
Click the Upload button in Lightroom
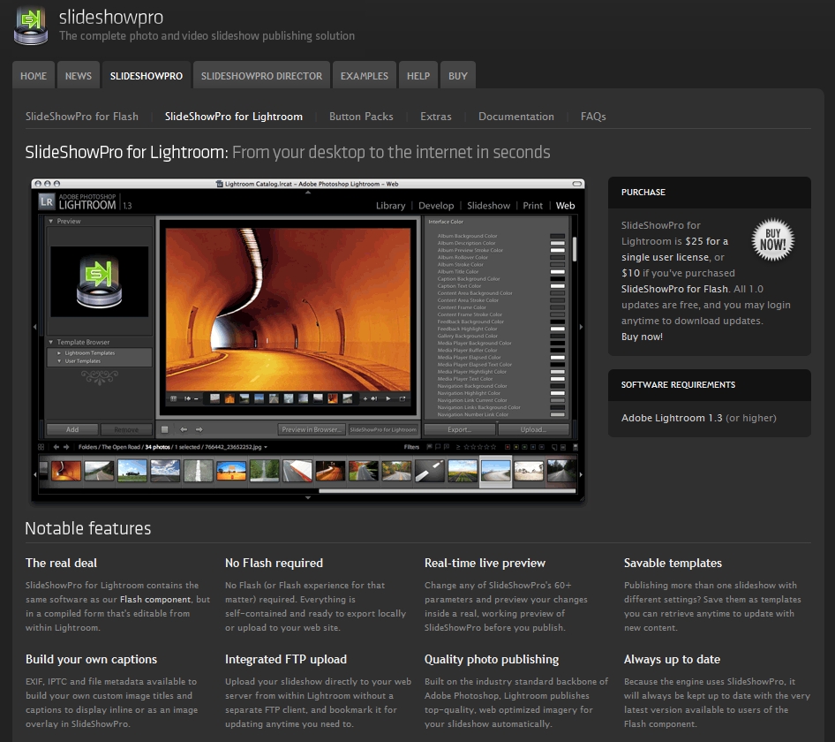[x=533, y=429]
